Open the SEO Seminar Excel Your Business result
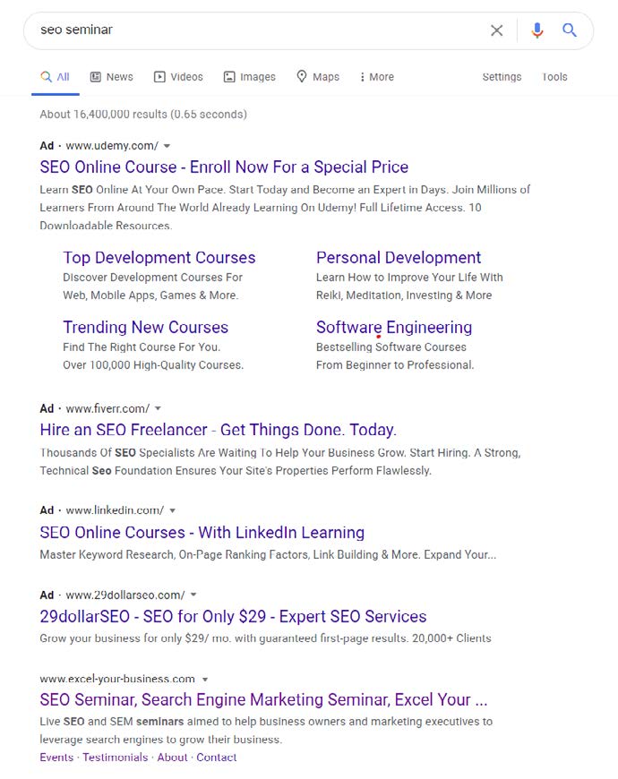The image size is (618, 779). coord(263,699)
